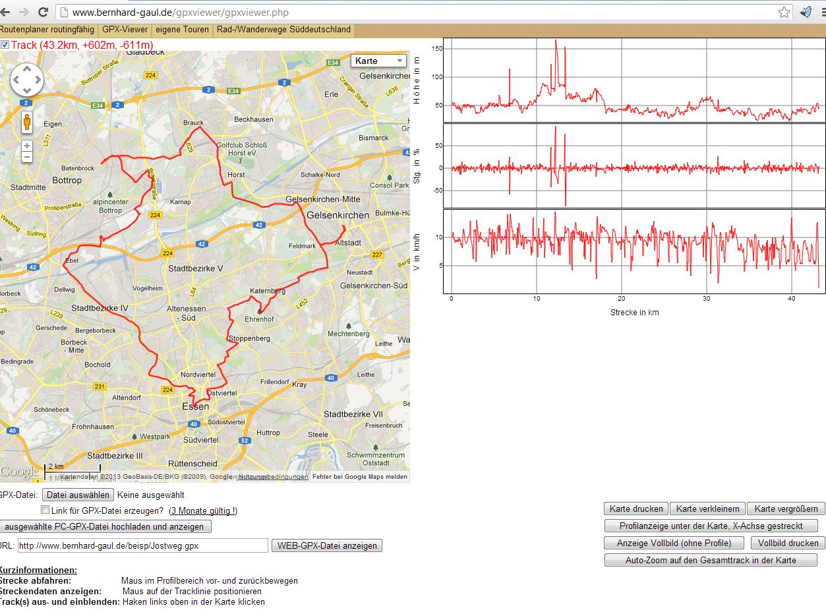826x616 pixels.
Task: Click the 'Karte vergrößern' button
Action: coord(786,508)
